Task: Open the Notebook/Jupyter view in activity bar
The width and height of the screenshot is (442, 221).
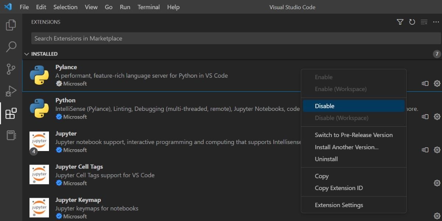Action: [11, 135]
